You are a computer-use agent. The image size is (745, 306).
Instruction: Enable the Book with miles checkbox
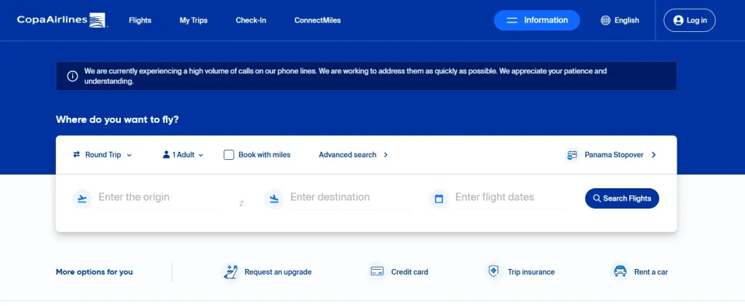click(x=229, y=155)
